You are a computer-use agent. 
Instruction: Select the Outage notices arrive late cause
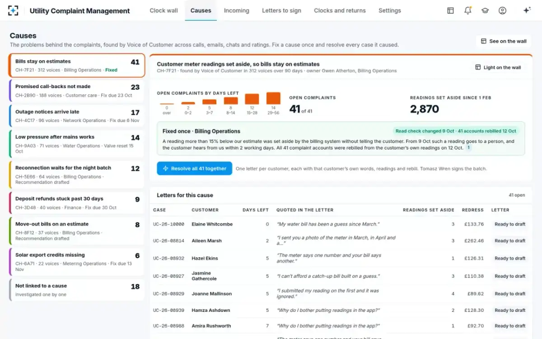click(x=77, y=116)
